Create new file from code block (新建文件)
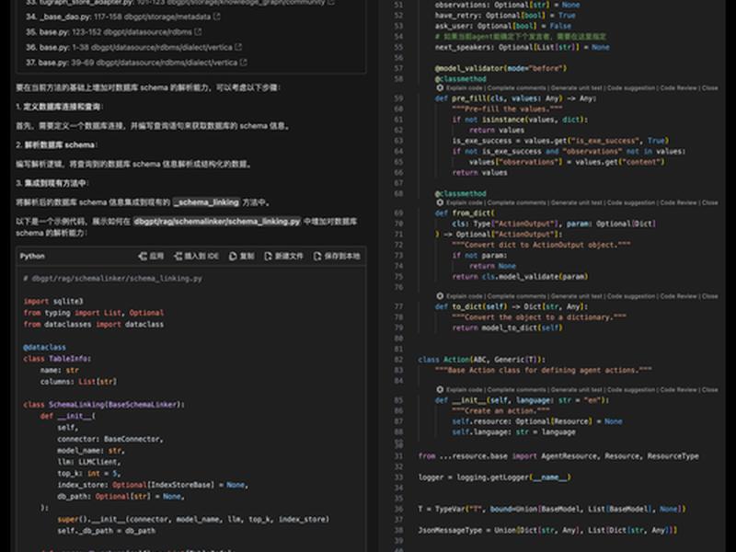Screen dimensions: 736x552 click(283, 256)
